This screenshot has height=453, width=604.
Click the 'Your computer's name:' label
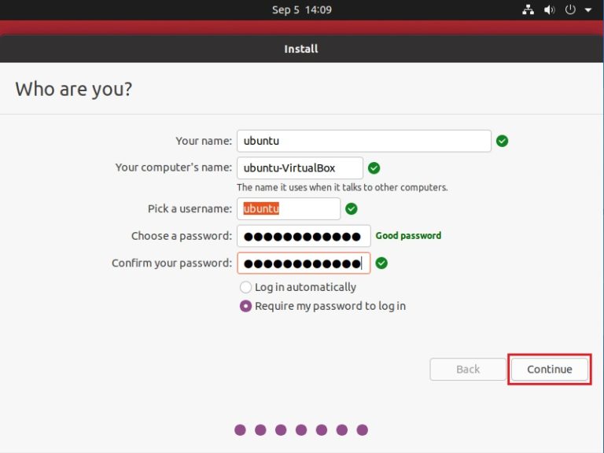174,168
